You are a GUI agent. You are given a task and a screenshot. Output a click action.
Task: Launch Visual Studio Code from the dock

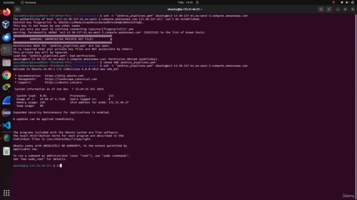(x=6, y=126)
